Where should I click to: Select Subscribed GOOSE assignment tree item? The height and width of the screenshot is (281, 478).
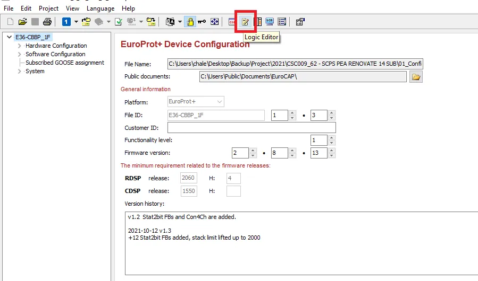coord(65,63)
